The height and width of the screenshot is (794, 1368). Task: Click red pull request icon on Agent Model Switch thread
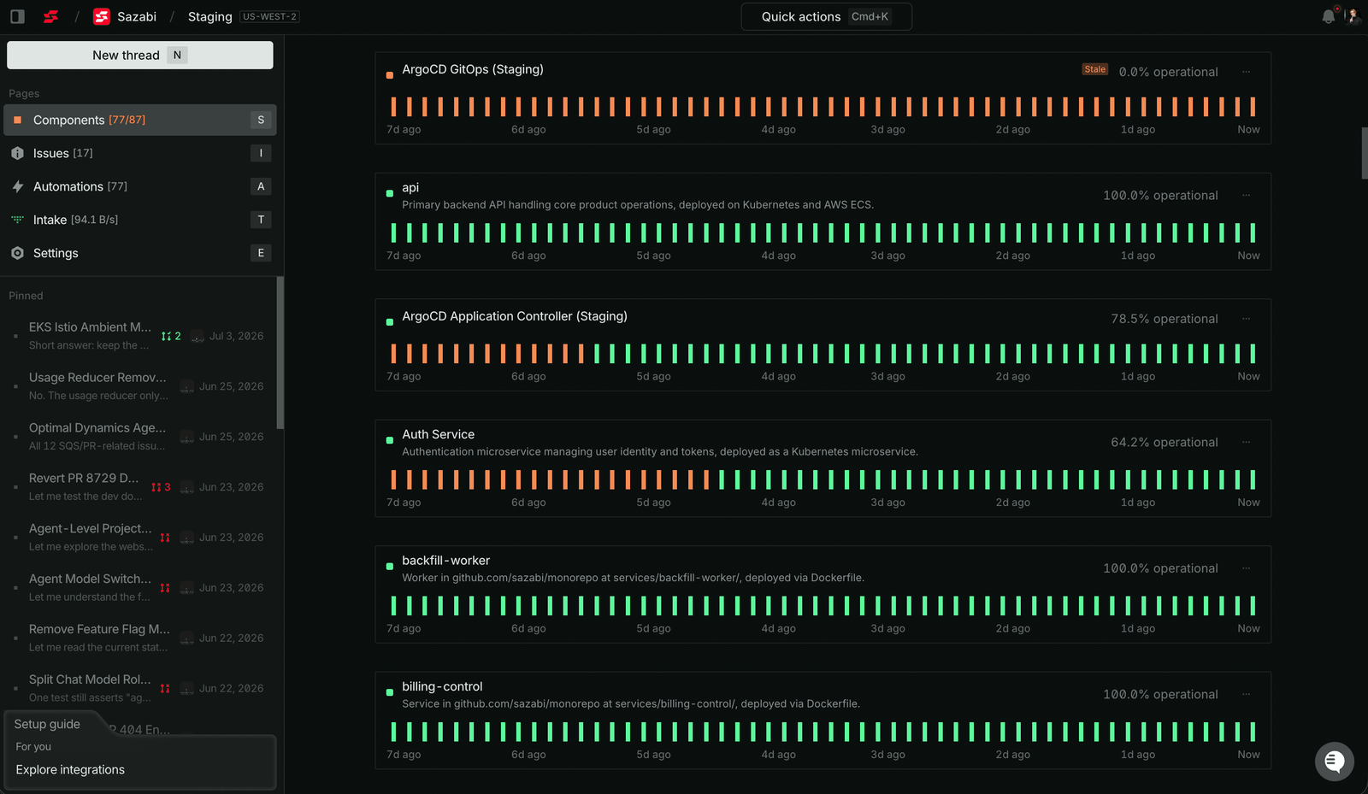click(x=165, y=588)
